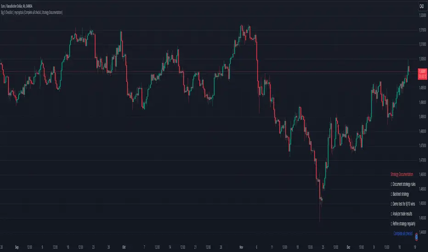Click the CAD currency button
This screenshot has width=428, height=252.
[421, 6]
